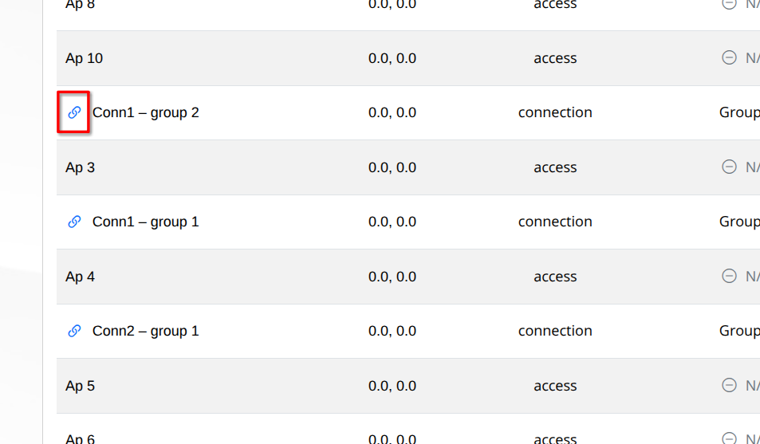
Task: Click the link icon beside Conn2 – group 1
Action: [74, 331]
